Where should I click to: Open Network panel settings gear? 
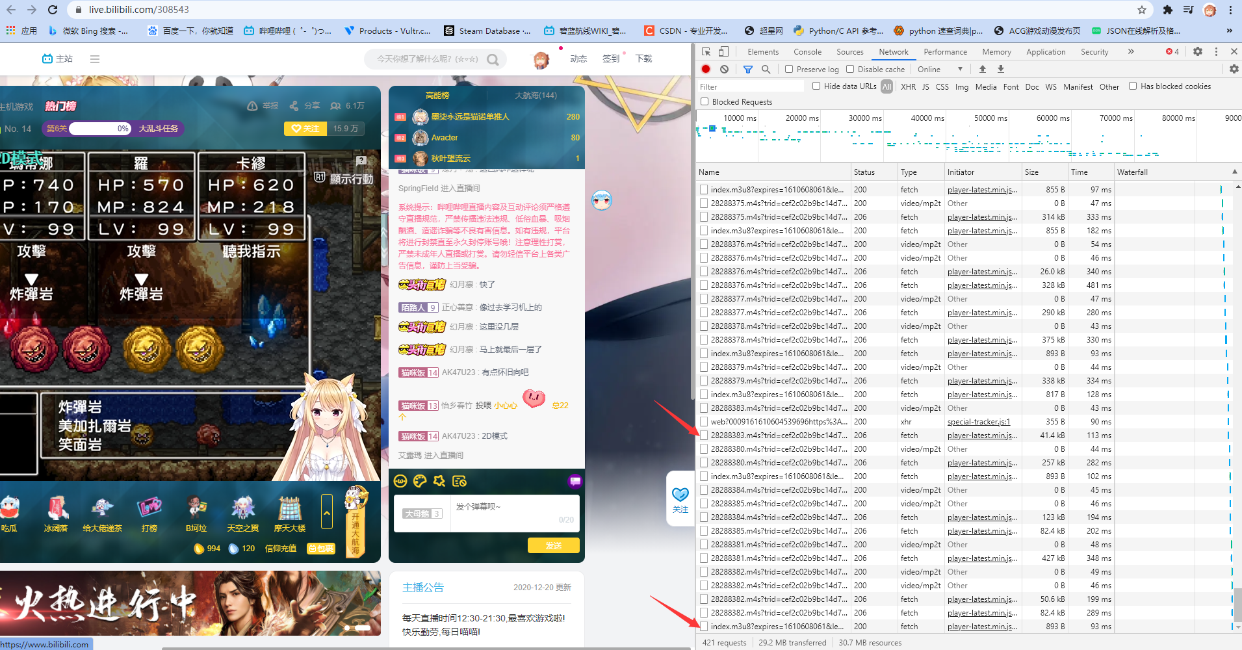pyautogui.click(x=1234, y=69)
